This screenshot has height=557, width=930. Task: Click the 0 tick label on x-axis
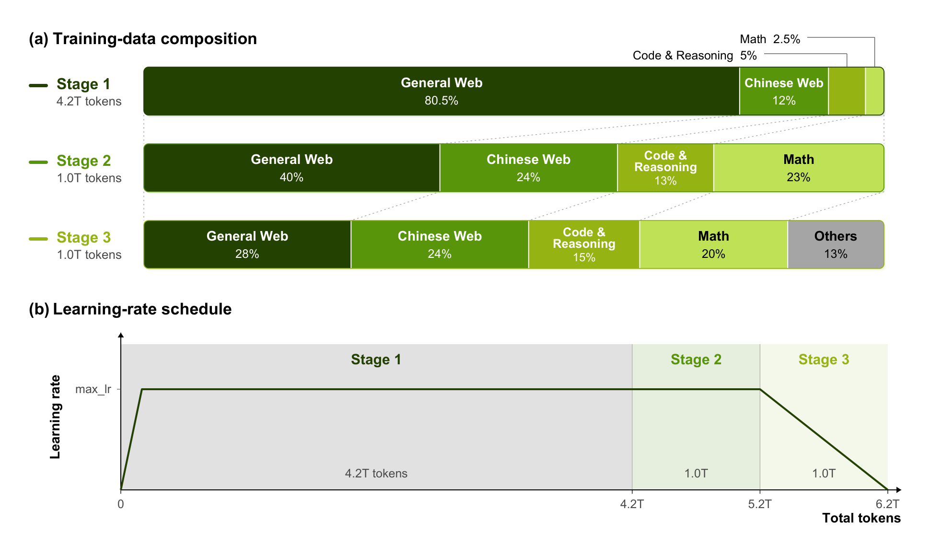(x=121, y=504)
